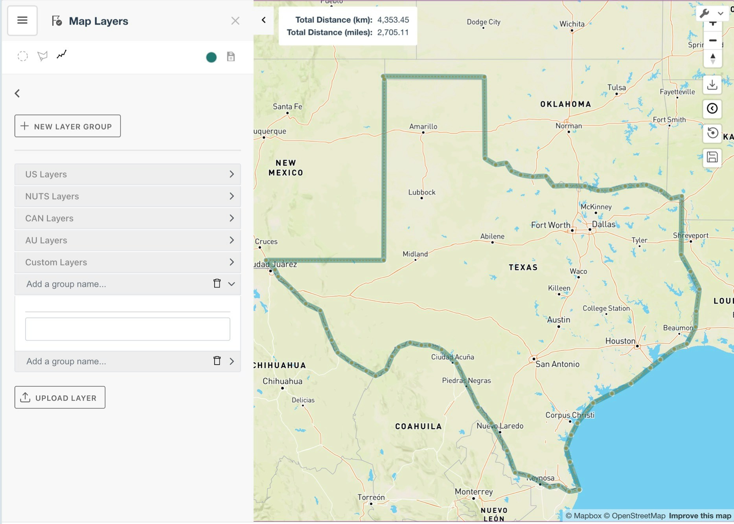
Task: Close the Map Layers panel
Action: [x=235, y=21]
